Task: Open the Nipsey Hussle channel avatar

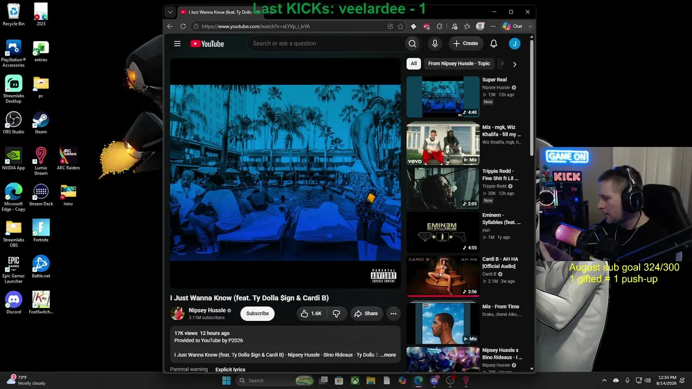Action: click(177, 313)
